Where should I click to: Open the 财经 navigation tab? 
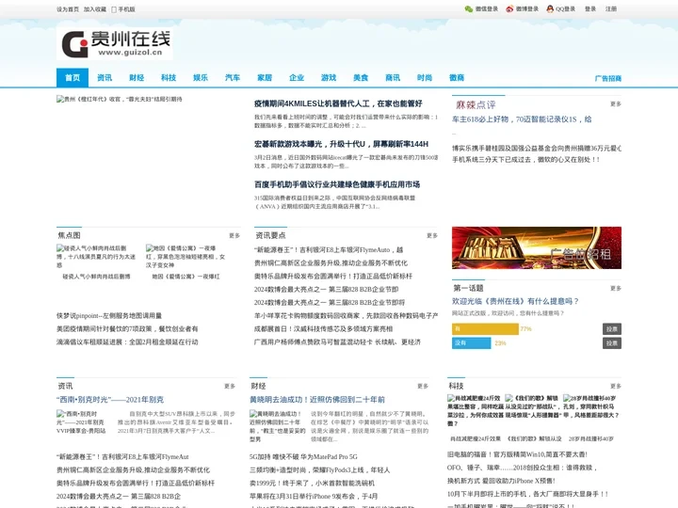click(137, 78)
